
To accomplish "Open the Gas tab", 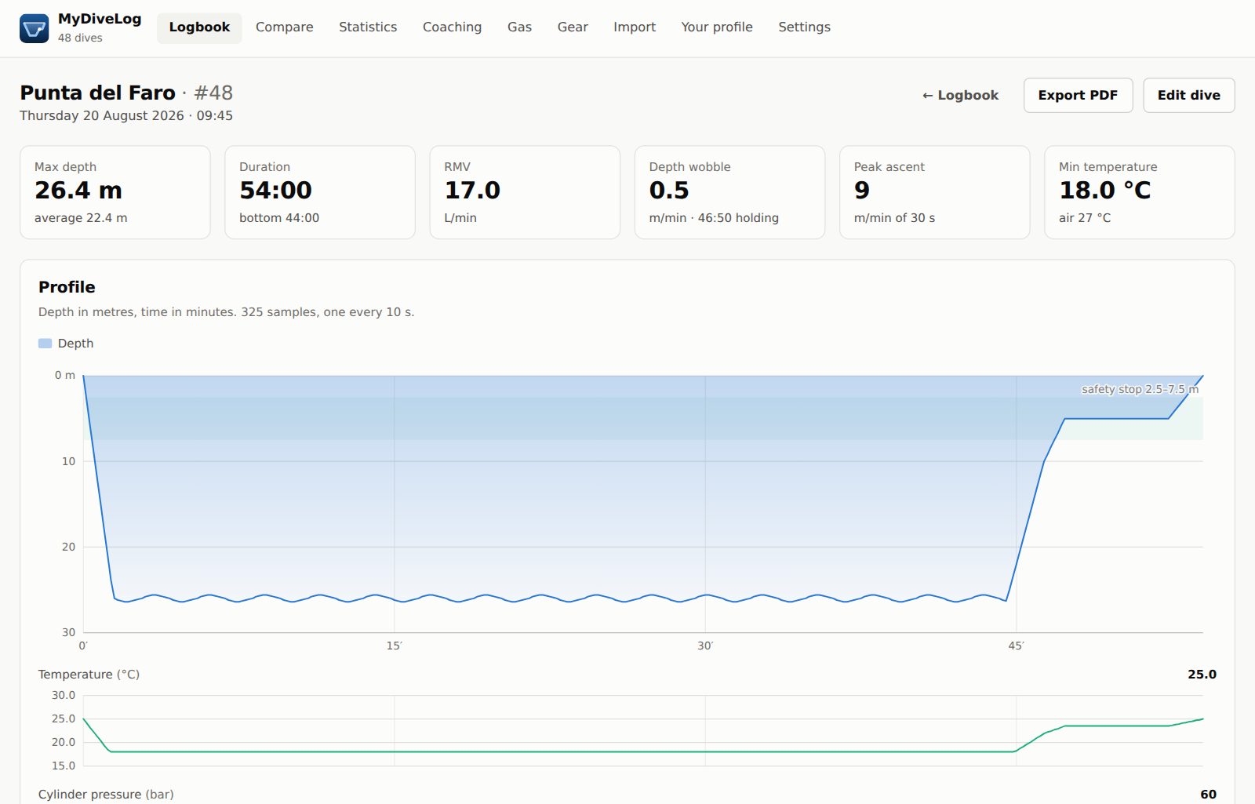I will click(519, 27).
